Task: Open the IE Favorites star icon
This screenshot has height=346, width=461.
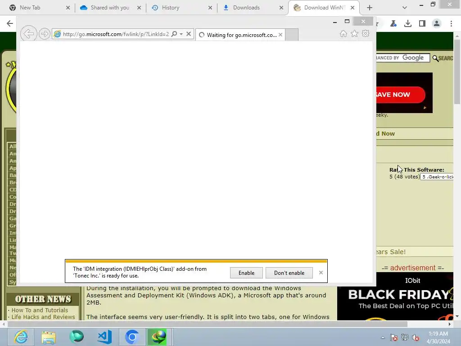Action: coord(355,33)
